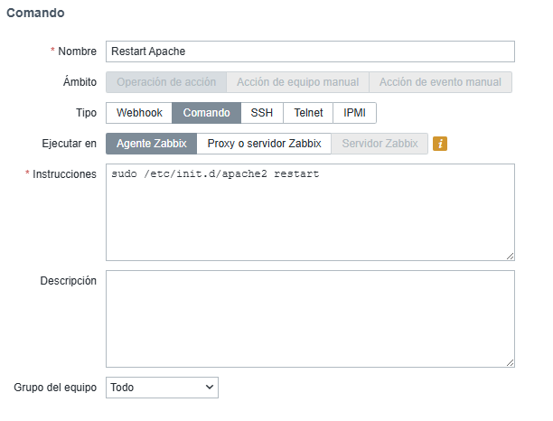Select IPMI type option
Viewport: 553px width, 421px height.
point(354,113)
